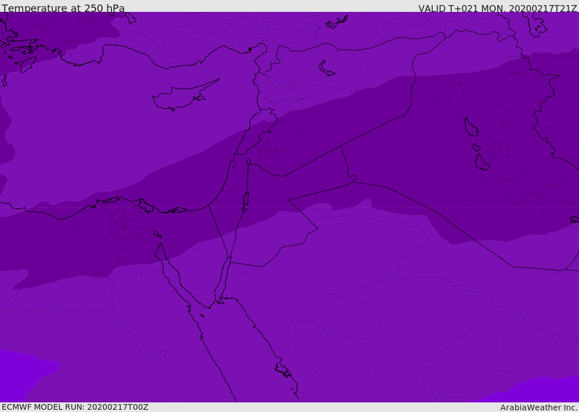This screenshot has width=579, height=412.
Task: Click Lake Tharthar in Iraq
Action: (x=470, y=127)
